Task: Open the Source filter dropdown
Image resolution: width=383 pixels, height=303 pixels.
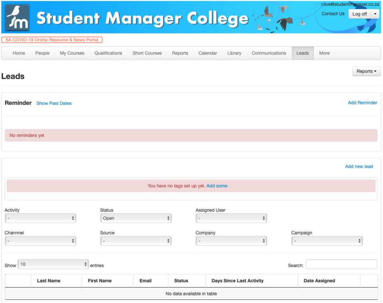Action: tap(136, 241)
